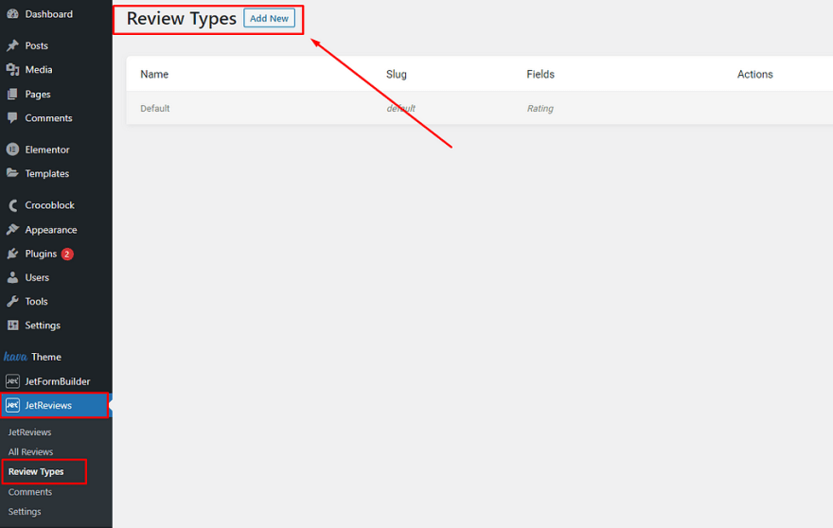The width and height of the screenshot is (833, 528).
Task: Click the Slug column header
Action: 397,75
